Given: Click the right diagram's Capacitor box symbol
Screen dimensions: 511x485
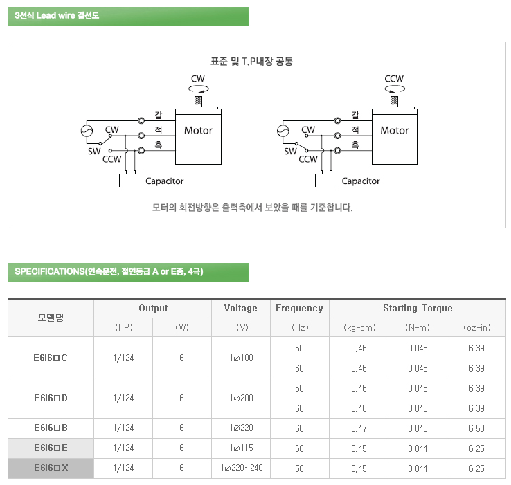Looking at the screenshot, I should 326,181.
